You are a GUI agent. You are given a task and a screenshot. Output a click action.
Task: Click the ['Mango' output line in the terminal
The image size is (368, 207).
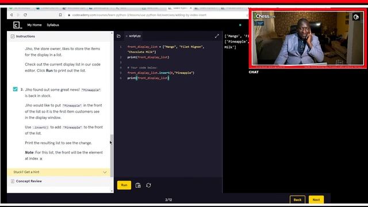[x=236, y=36]
